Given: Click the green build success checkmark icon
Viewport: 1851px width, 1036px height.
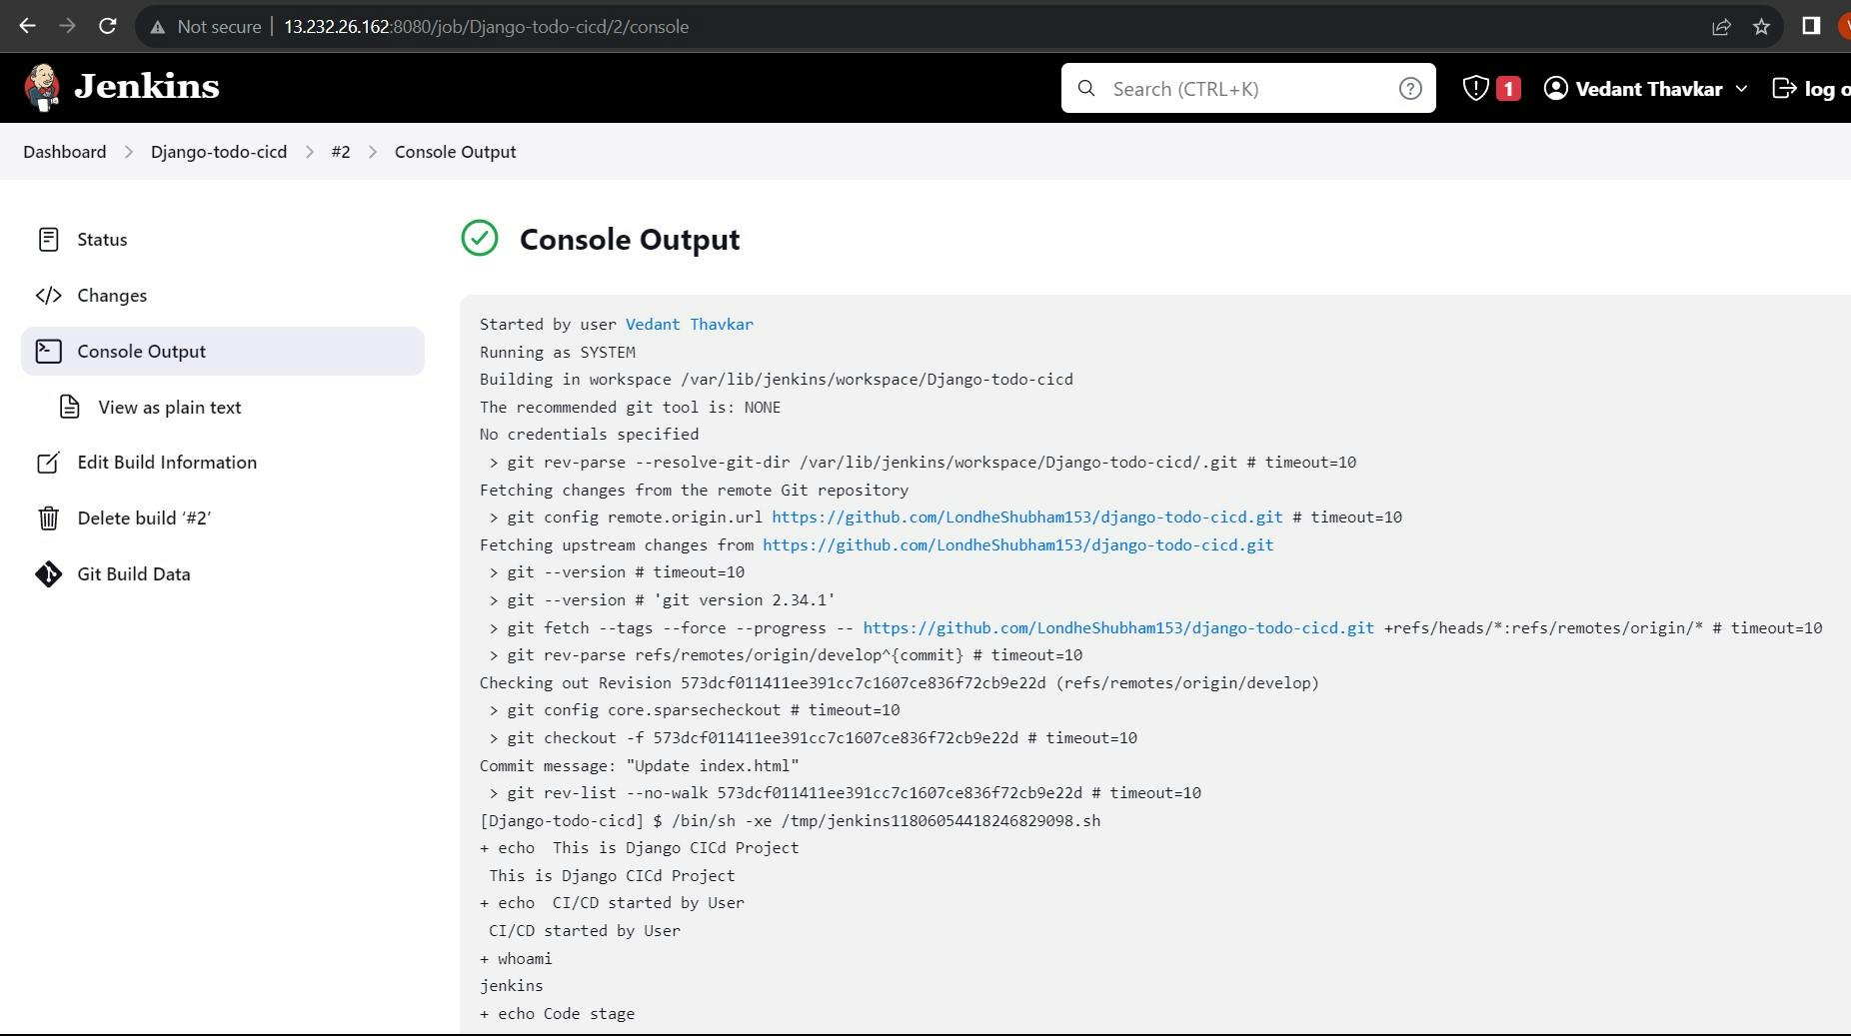Looking at the screenshot, I should [480, 239].
